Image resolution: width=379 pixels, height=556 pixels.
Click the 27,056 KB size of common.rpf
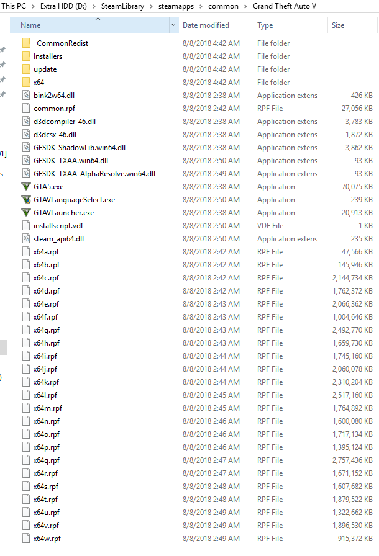[357, 109]
